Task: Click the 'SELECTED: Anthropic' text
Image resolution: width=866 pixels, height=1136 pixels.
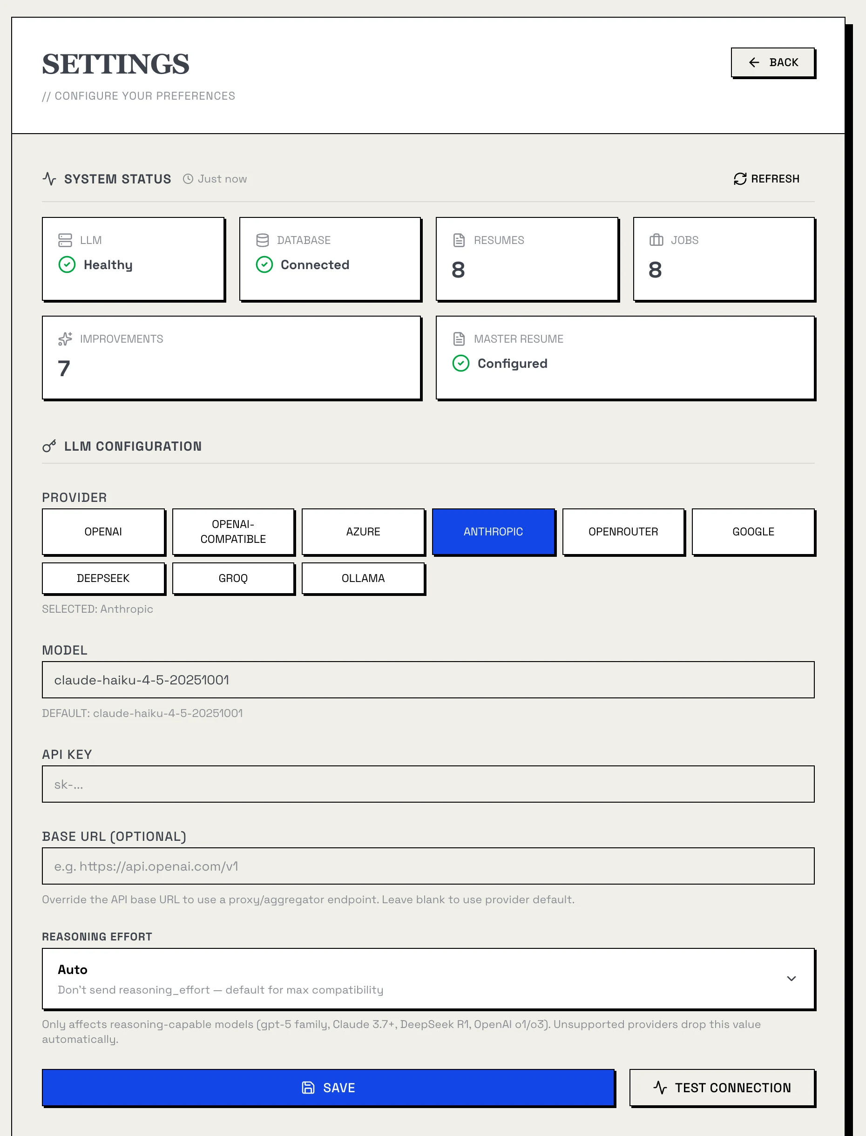Action: (x=97, y=609)
